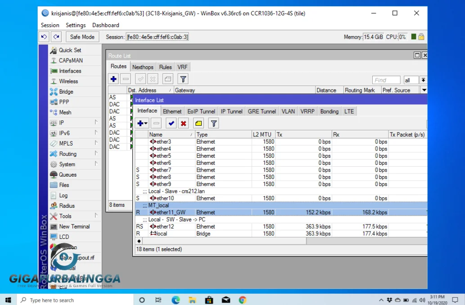The height and width of the screenshot is (305, 465).
Task: Open Bridge from sidebar
Action: pos(66,91)
